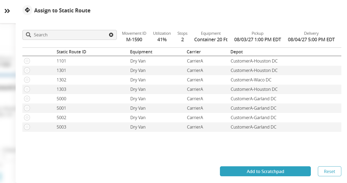Choose radio button for route 5002

27,118
